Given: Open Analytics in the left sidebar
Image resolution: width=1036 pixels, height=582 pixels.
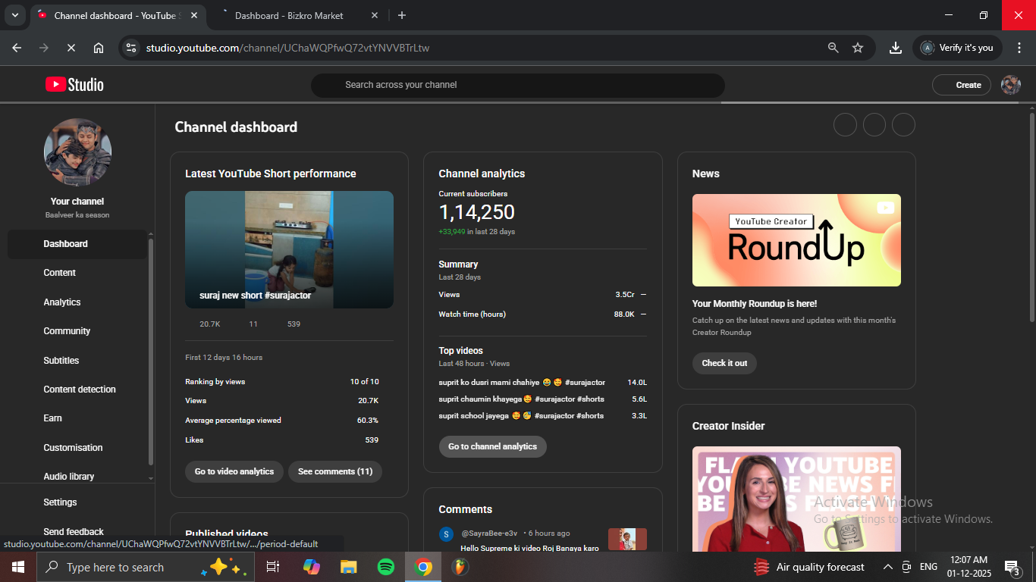Looking at the screenshot, I should coord(62,302).
